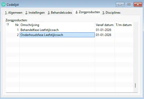Click the T/m datum cell of Onderhoudsfase row
The image size is (144, 99).
click(124, 35)
